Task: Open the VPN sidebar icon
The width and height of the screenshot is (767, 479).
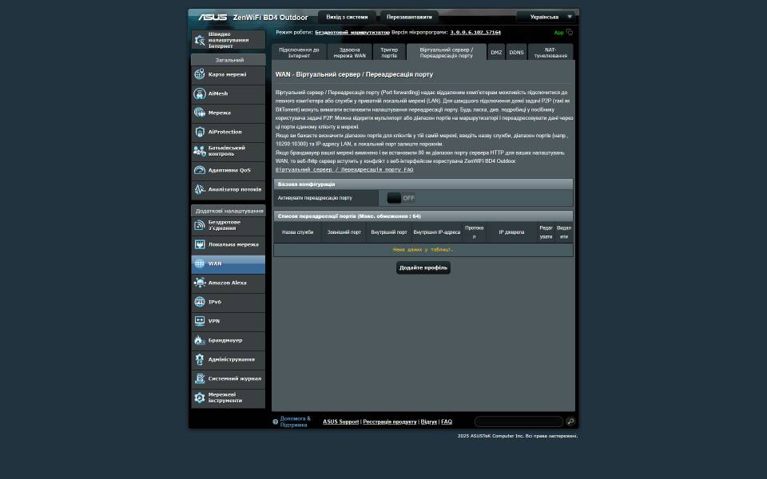Action: [x=200, y=321]
